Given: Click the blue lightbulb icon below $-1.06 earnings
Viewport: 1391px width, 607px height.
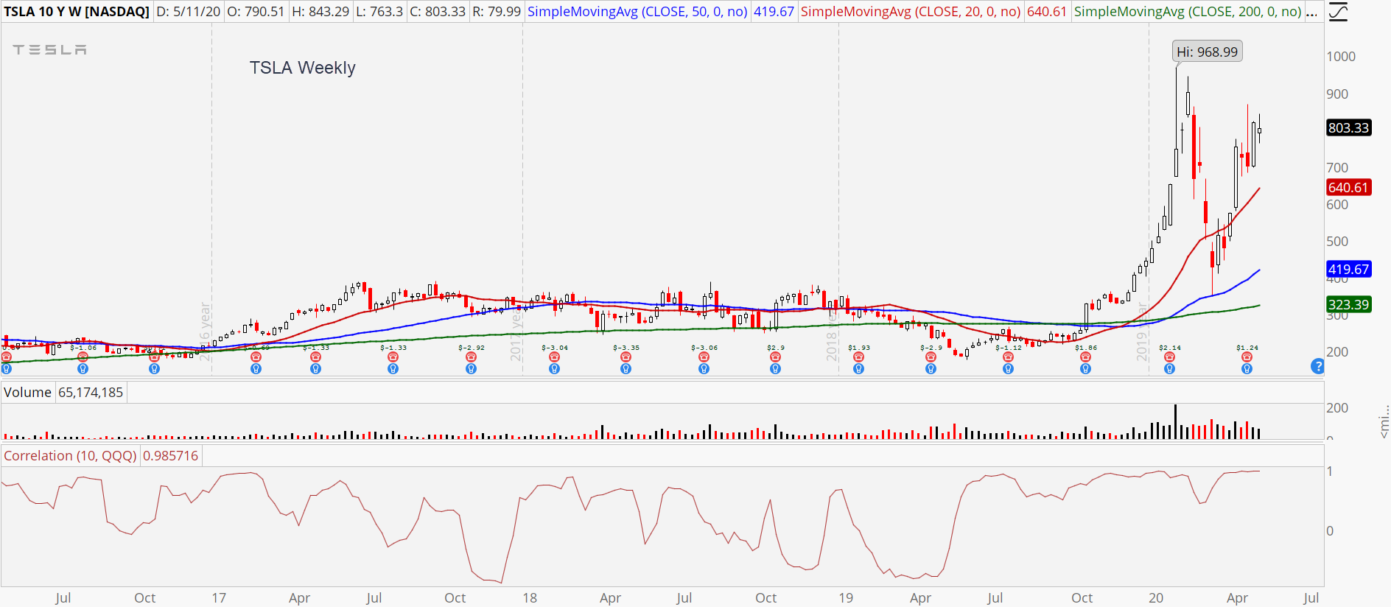Looking at the screenshot, I should coord(83,369).
